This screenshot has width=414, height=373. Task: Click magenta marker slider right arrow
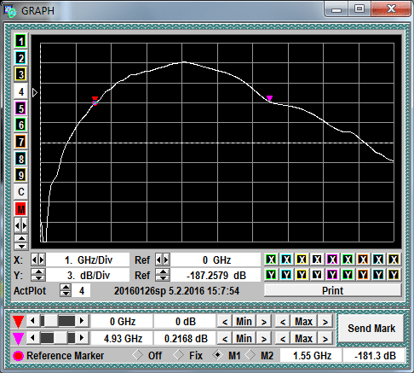click(82, 338)
